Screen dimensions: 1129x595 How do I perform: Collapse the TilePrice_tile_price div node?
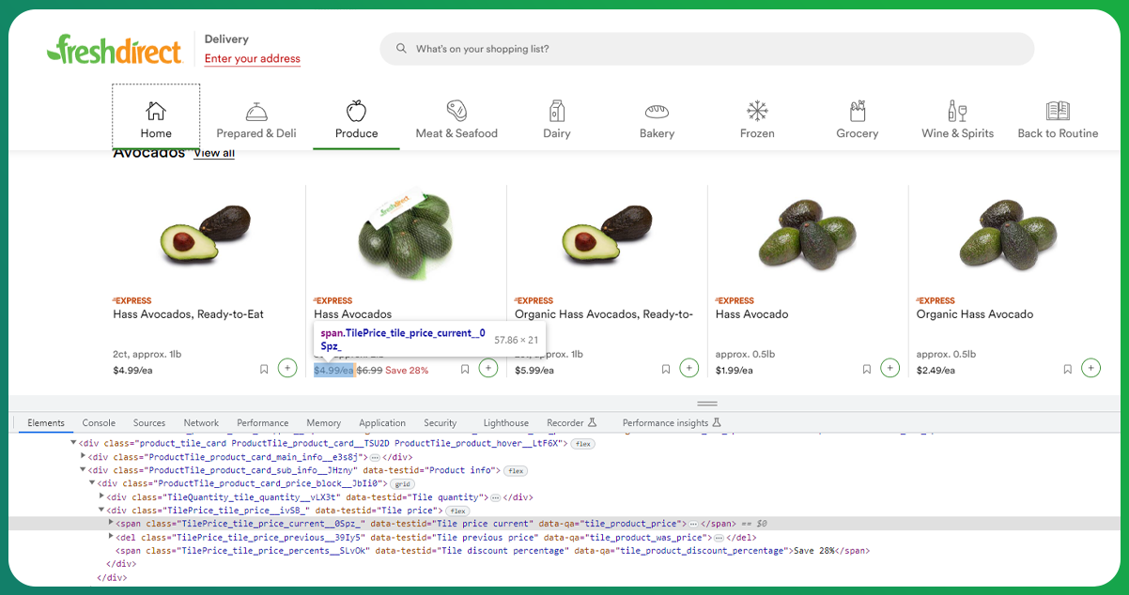[102, 511]
